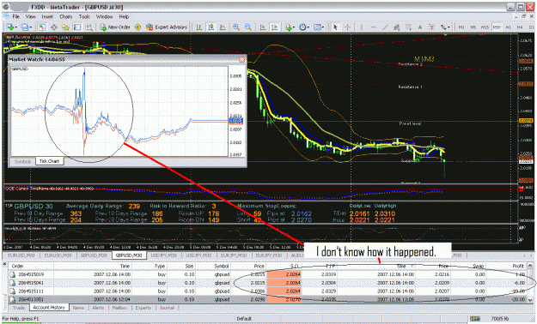This screenshot has height=324, width=537.
Task: Select the Cursor arrow tool
Action: [335, 27]
